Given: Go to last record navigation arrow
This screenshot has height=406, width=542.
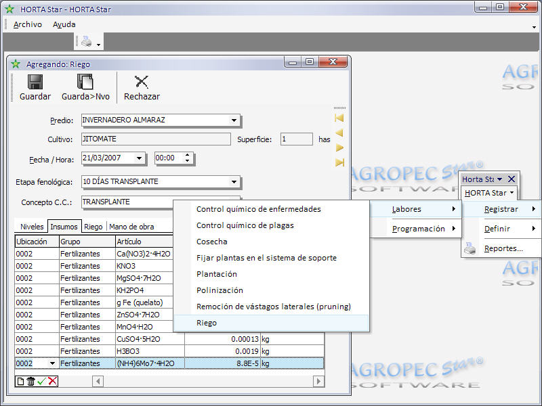Looking at the screenshot, I should tap(339, 162).
